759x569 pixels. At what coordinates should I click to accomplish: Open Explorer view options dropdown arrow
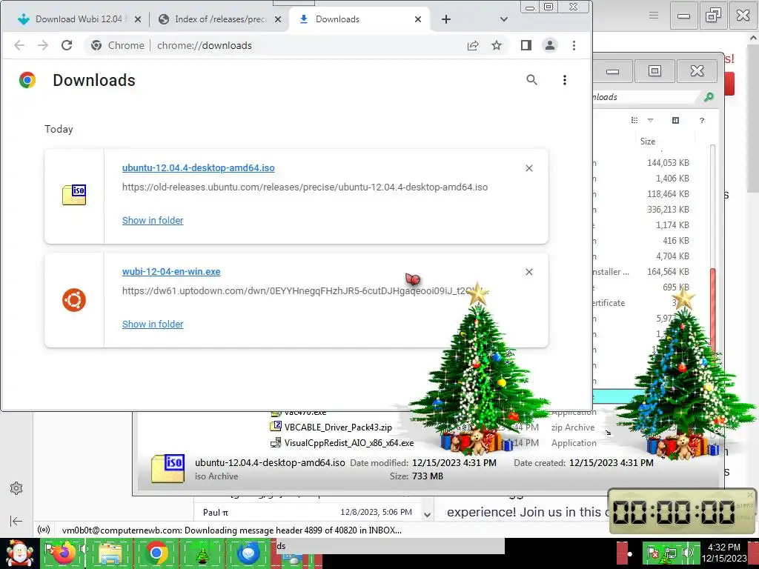pos(651,121)
